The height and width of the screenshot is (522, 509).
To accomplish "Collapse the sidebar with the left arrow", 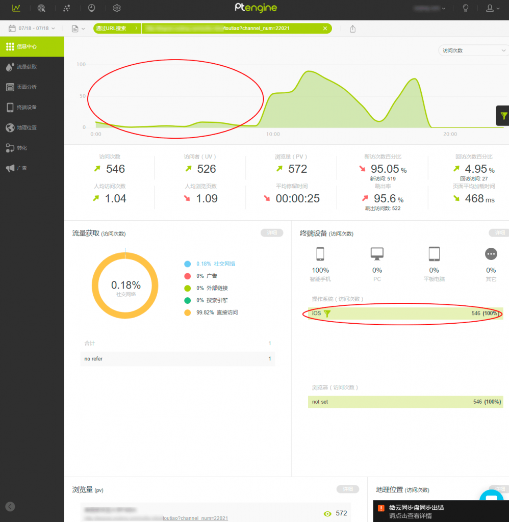I will pyautogui.click(x=10, y=507).
